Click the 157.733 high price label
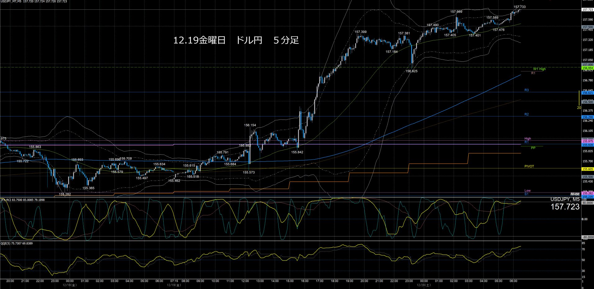The width and height of the screenshot is (594, 289). coord(519,7)
